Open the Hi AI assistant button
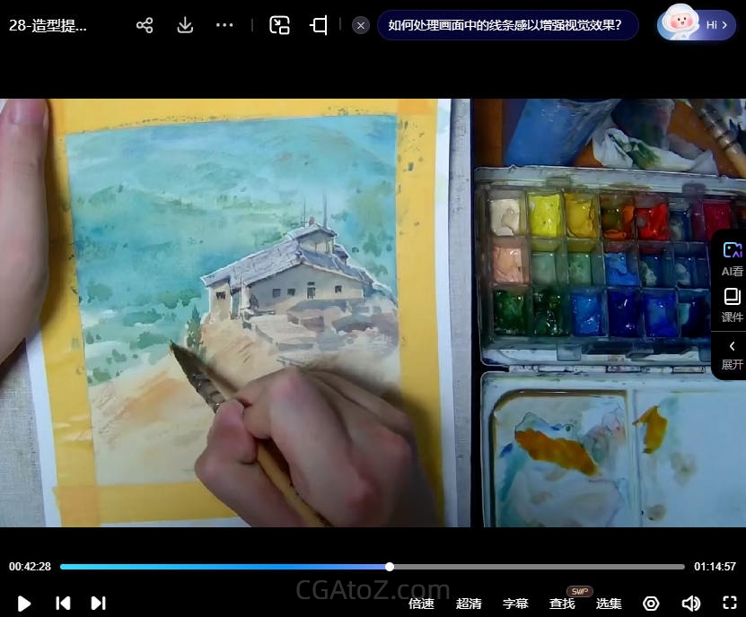 coord(697,25)
